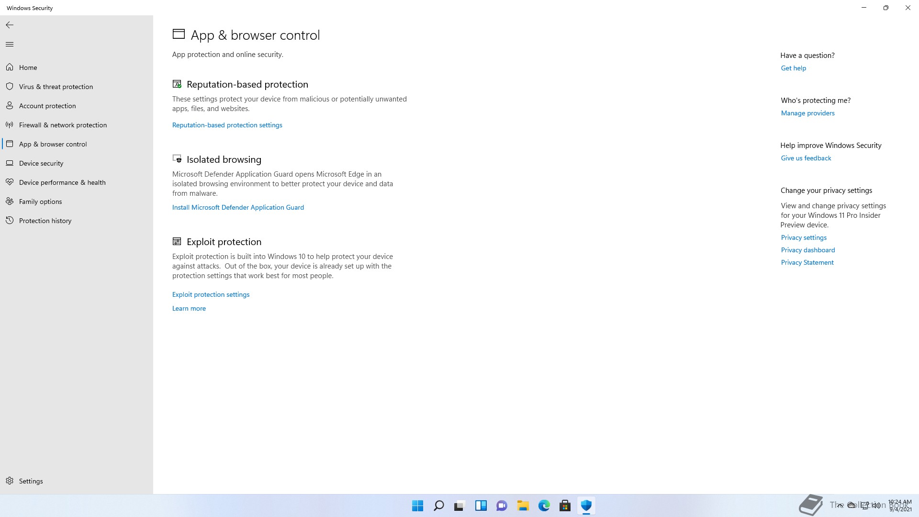The width and height of the screenshot is (919, 517).
Task: View Protection history
Action: pyautogui.click(x=77, y=221)
